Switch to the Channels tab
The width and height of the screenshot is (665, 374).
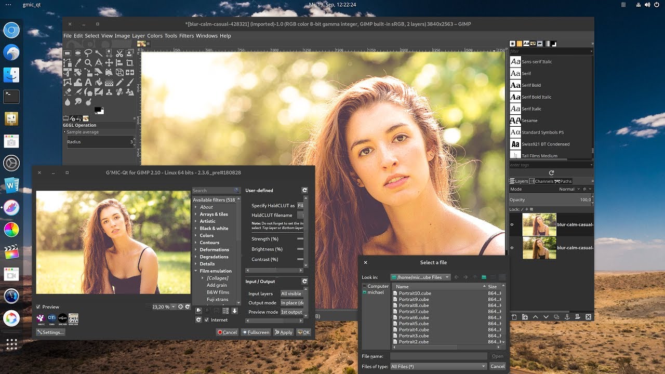542,181
